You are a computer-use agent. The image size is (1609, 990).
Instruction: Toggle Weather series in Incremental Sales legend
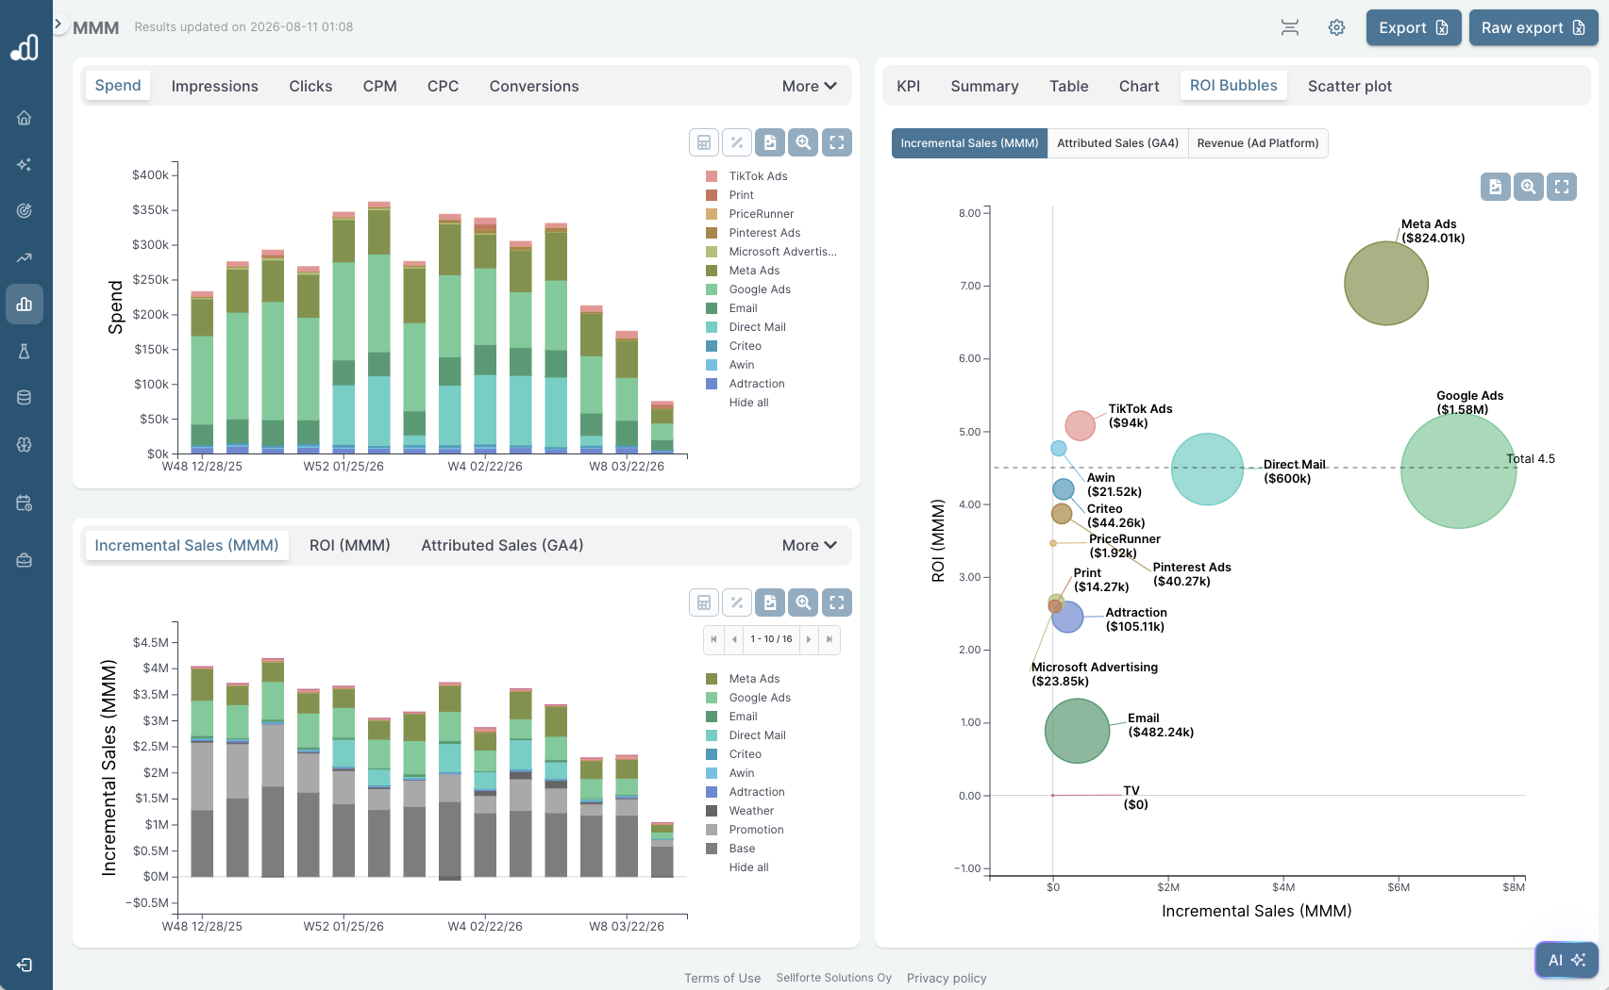[740, 811]
